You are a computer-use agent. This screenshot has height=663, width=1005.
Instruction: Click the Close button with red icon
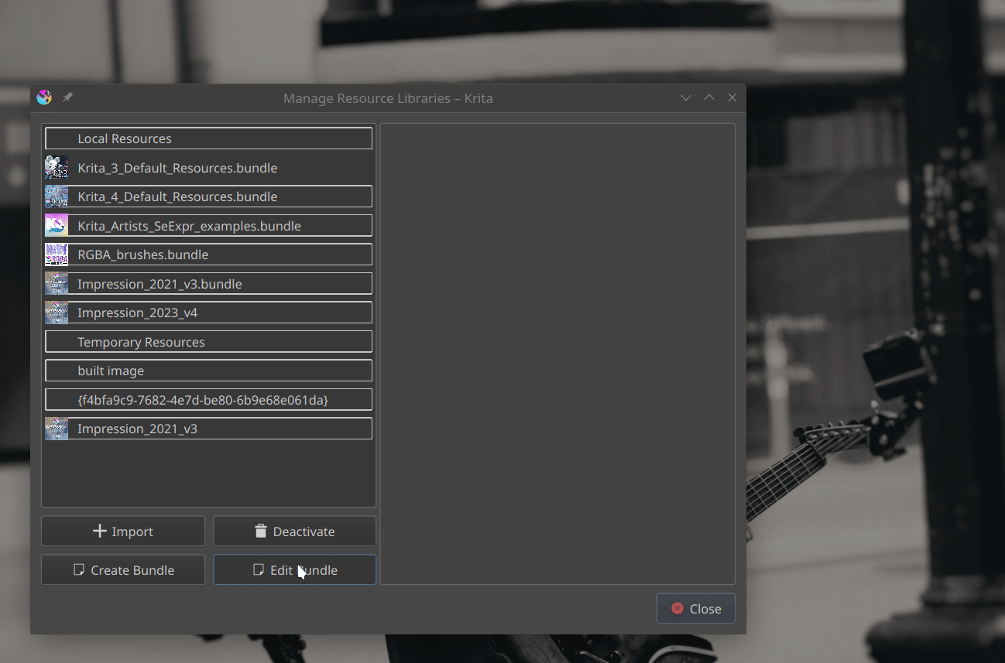tap(696, 609)
